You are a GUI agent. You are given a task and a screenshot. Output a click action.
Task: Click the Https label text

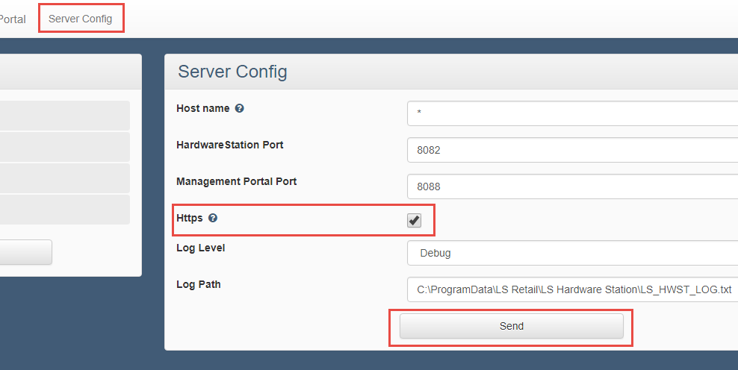pos(189,218)
